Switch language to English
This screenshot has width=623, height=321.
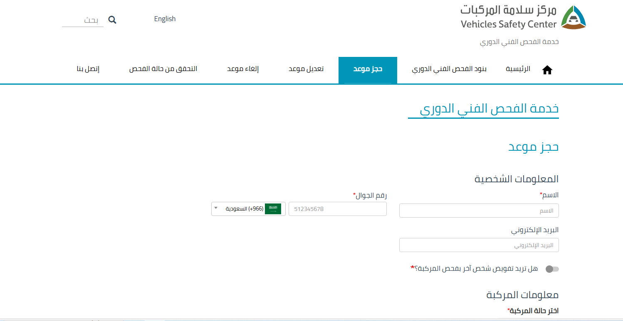coord(165,19)
